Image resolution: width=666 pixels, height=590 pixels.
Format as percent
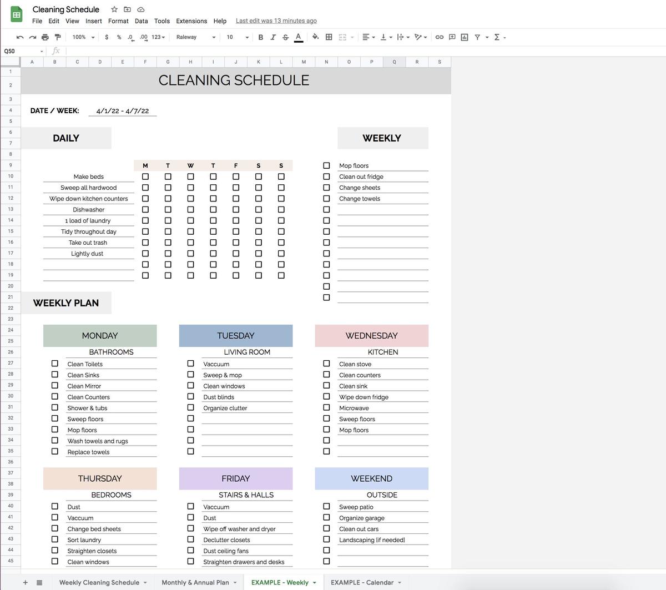pyautogui.click(x=119, y=37)
